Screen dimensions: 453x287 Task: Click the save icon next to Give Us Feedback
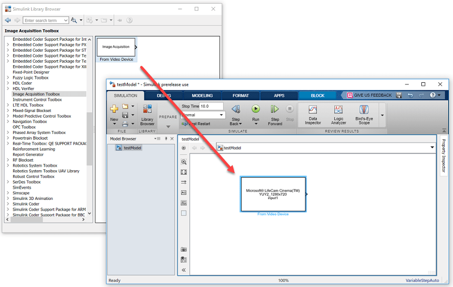399,95
